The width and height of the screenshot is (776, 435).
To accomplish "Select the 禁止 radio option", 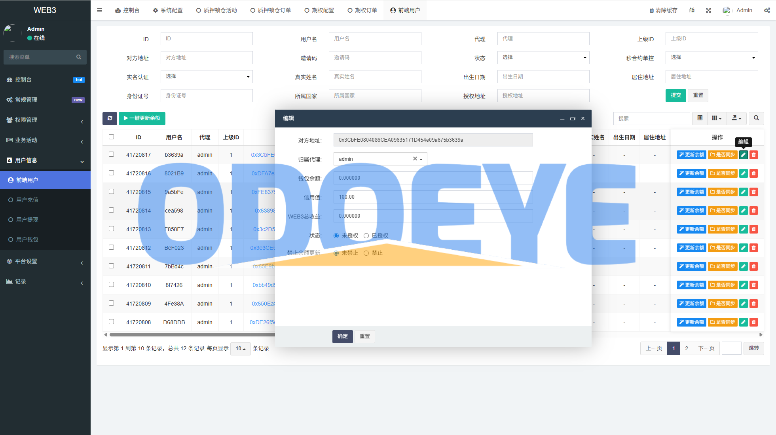I will click(x=366, y=253).
